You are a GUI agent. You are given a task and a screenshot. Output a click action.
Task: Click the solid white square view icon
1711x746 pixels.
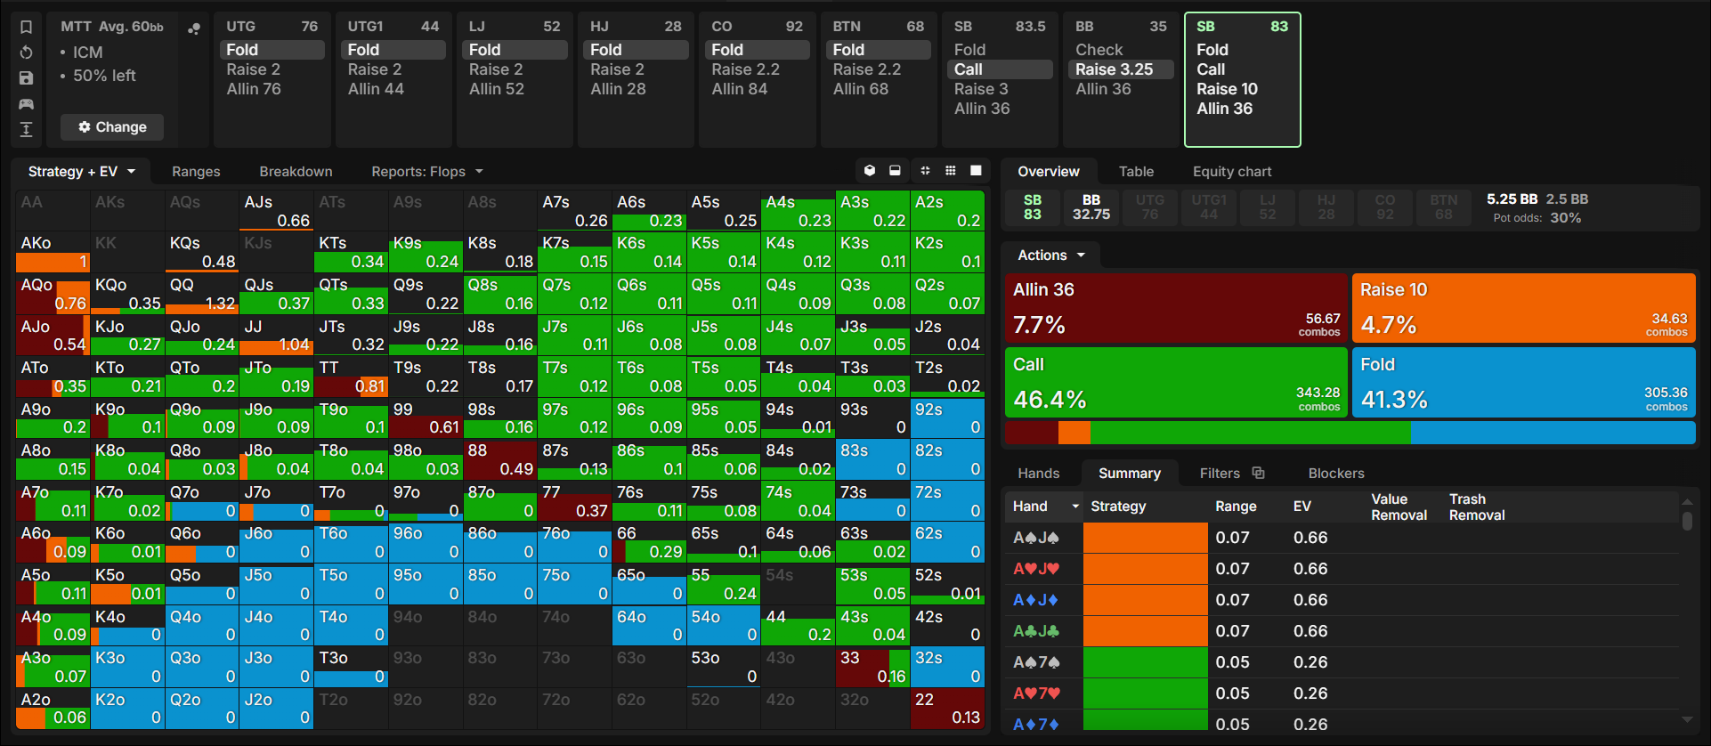point(976,171)
